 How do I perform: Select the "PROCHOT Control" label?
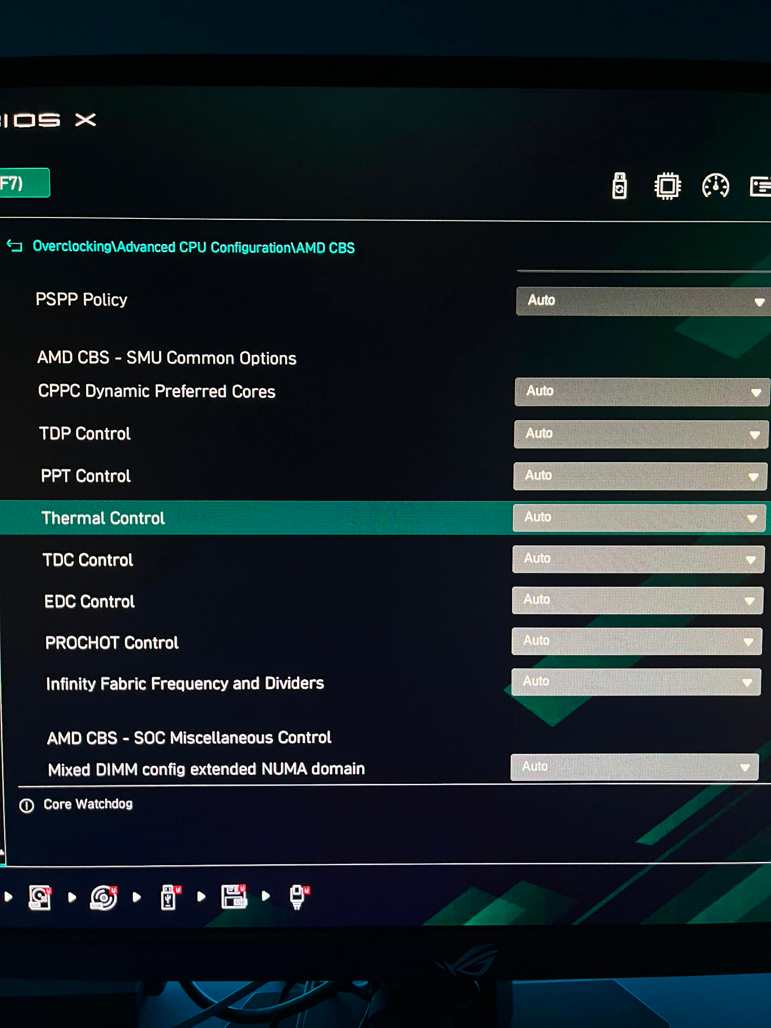click(112, 643)
